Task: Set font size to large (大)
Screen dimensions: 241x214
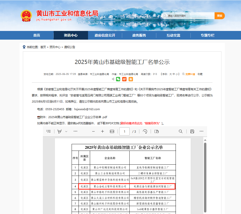Action: coord(170,74)
